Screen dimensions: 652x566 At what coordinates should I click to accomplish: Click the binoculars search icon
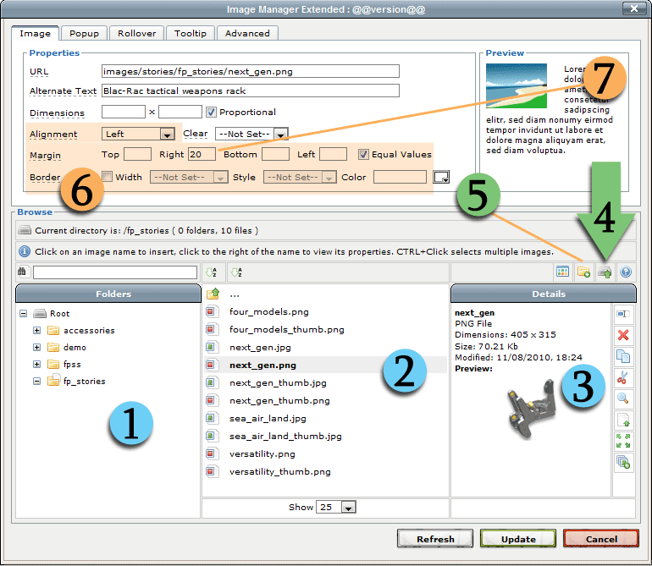(22, 272)
